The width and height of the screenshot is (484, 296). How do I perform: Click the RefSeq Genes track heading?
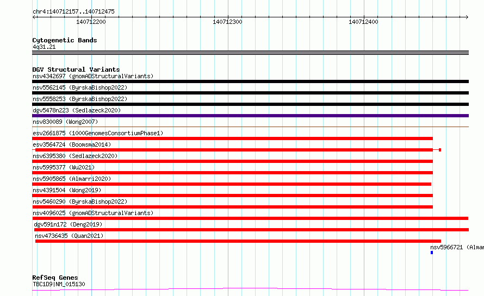point(55,278)
